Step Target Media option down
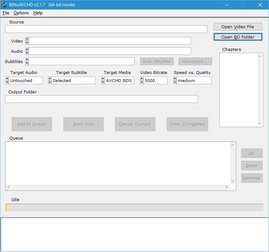 coord(103,82)
